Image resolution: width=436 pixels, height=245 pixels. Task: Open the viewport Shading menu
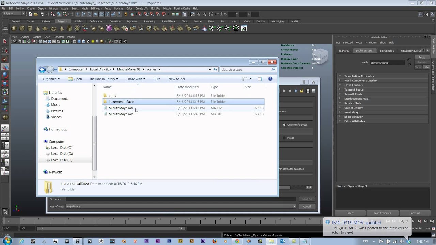pyautogui.click(x=25, y=37)
